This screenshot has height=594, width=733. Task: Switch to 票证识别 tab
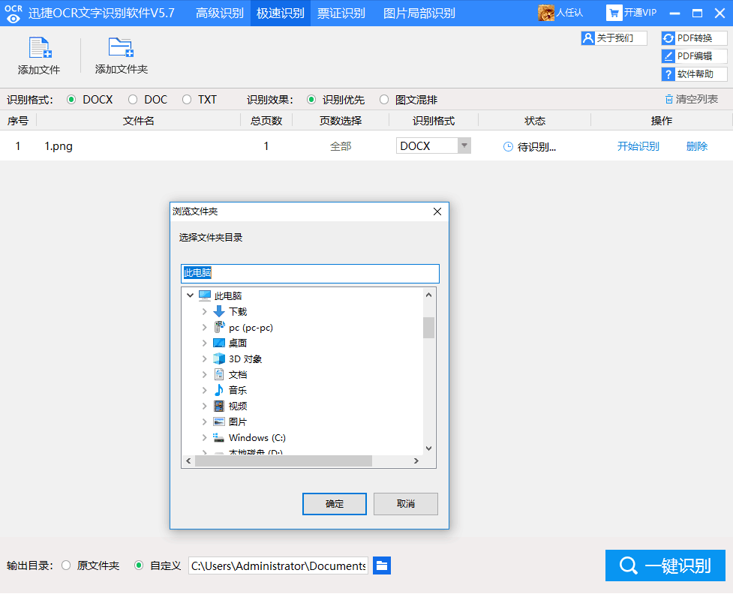click(x=341, y=13)
